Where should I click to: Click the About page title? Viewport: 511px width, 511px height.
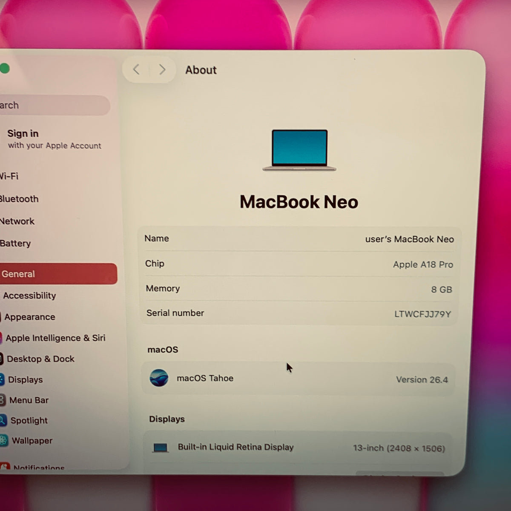click(201, 70)
